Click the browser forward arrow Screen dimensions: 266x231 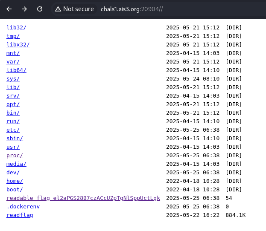[x=24, y=9]
